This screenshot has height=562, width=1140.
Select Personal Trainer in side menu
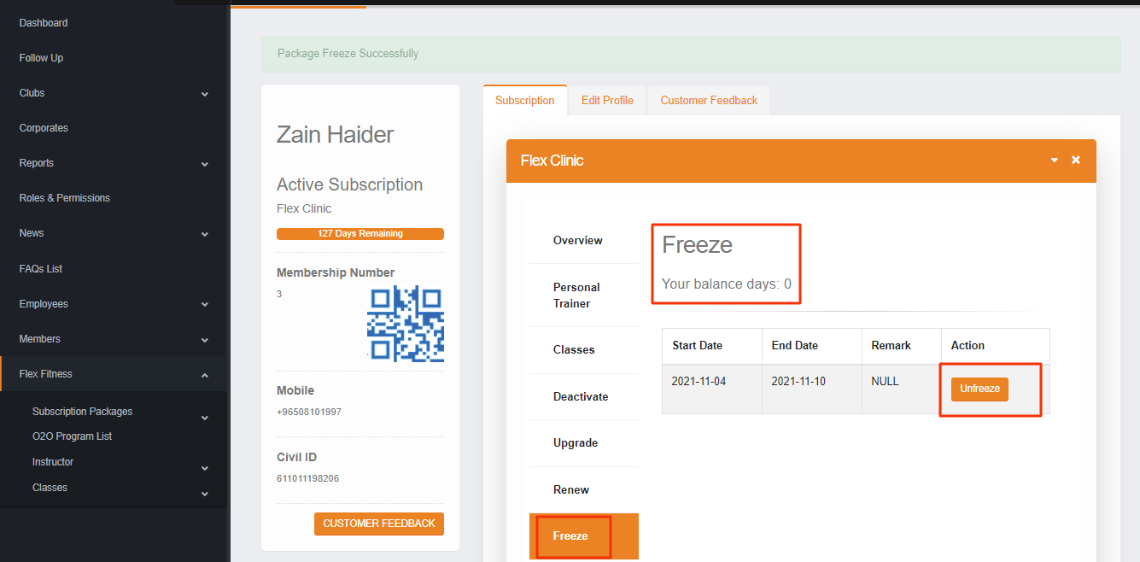[x=576, y=296]
